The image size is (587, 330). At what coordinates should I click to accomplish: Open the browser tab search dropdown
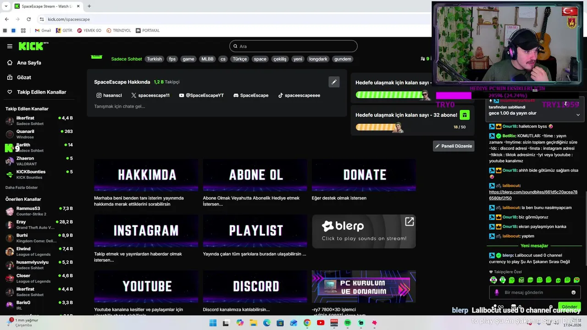(6, 6)
